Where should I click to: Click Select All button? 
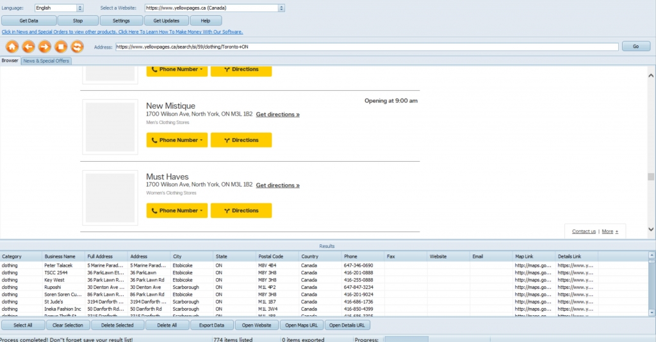click(x=22, y=325)
